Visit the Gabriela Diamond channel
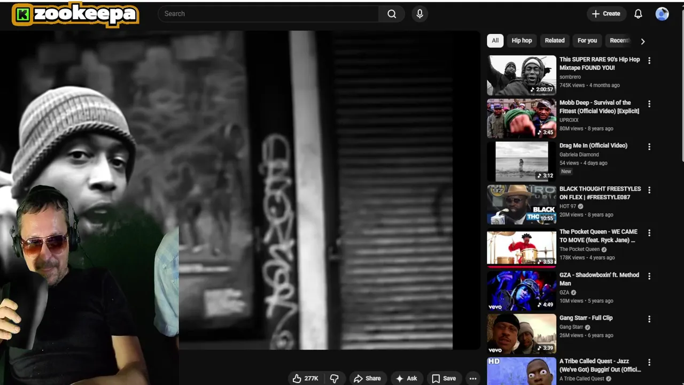Viewport: 684px width, 385px height. click(579, 155)
